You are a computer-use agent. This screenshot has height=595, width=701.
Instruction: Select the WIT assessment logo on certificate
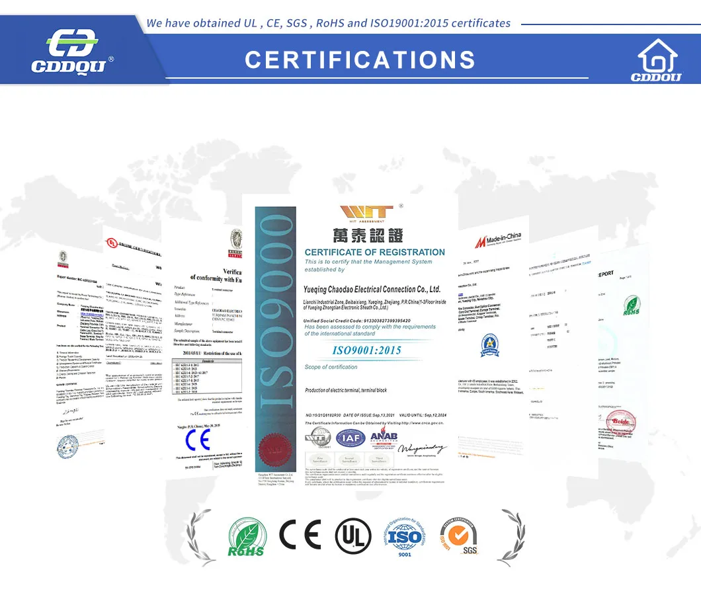click(x=366, y=214)
